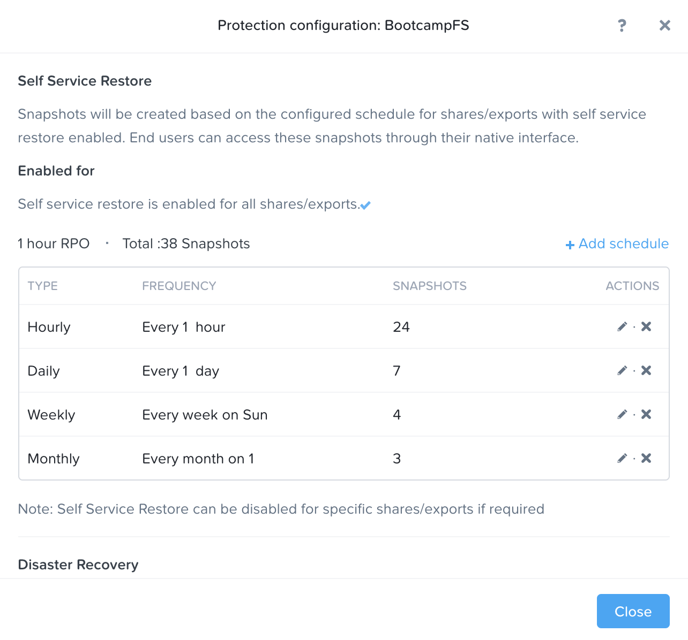Click the SNAPSHOTS column header
This screenshot has width=688, height=640.
pyautogui.click(x=430, y=286)
